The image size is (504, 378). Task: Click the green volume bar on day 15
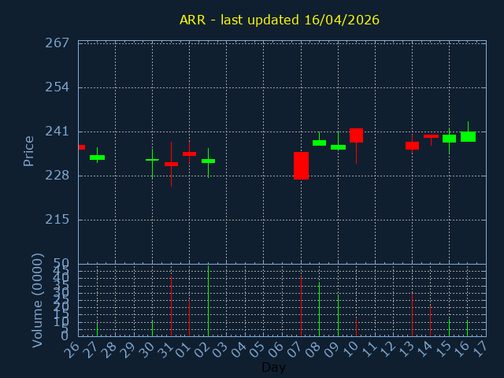pos(449,327)
